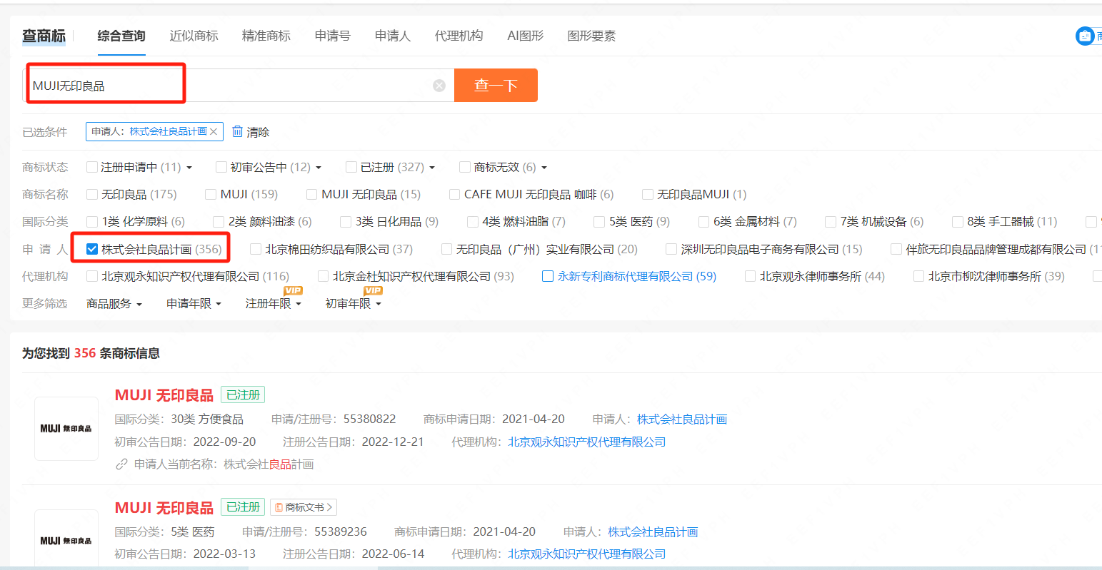Check 无印良品（广州）实业有限公司 (20)
Viewport: 1102px width, 570px height.
446,249
